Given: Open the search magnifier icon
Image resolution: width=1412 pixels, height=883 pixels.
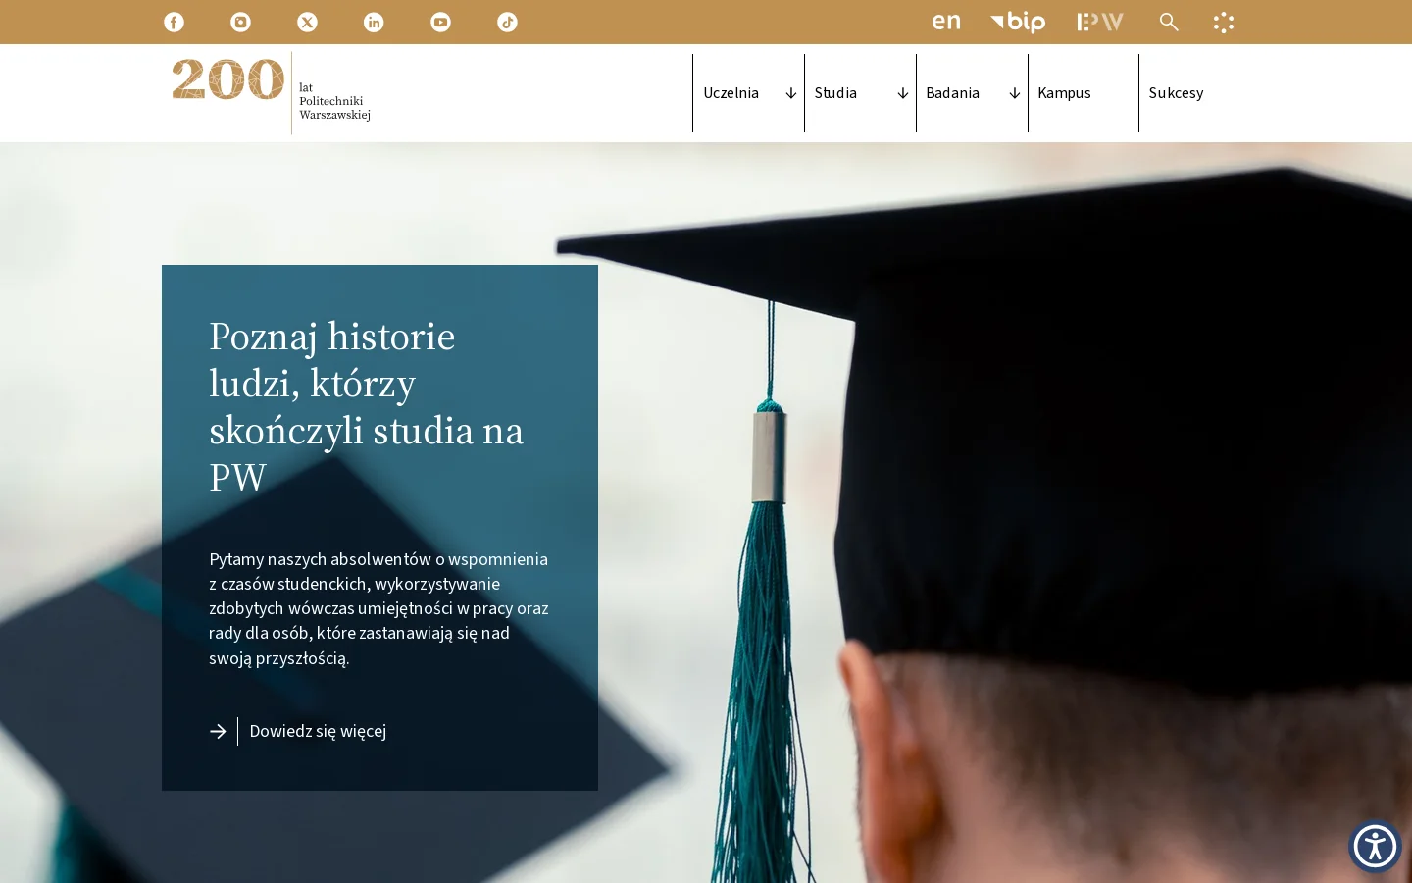Looking at the screenshot, I should 1169,22.
